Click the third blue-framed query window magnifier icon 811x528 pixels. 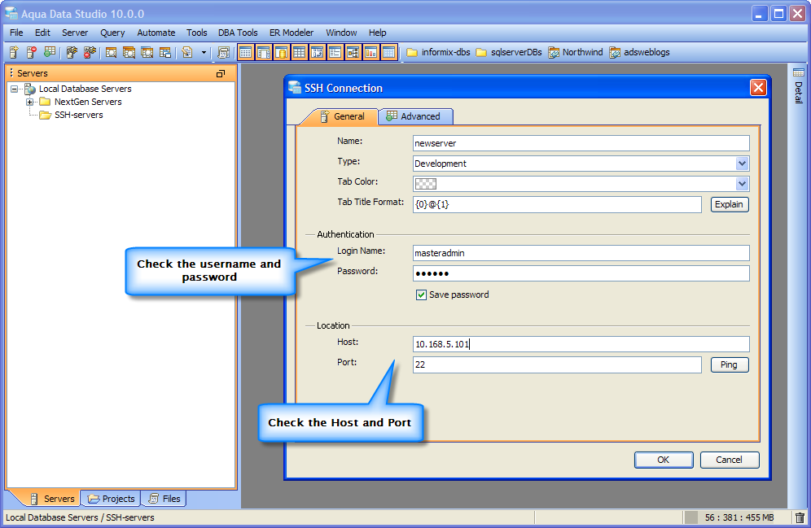[x=147, y=52]
